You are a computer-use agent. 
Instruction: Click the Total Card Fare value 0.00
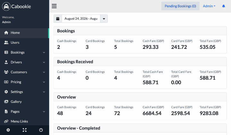point(176,82)
